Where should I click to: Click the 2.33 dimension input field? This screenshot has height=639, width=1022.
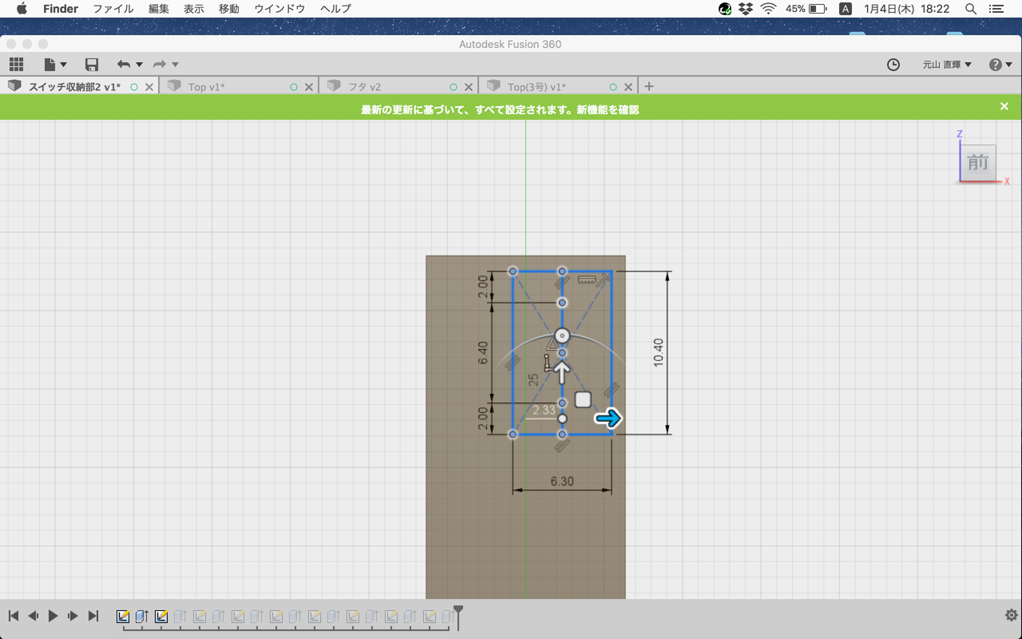[x=545, y=408]
